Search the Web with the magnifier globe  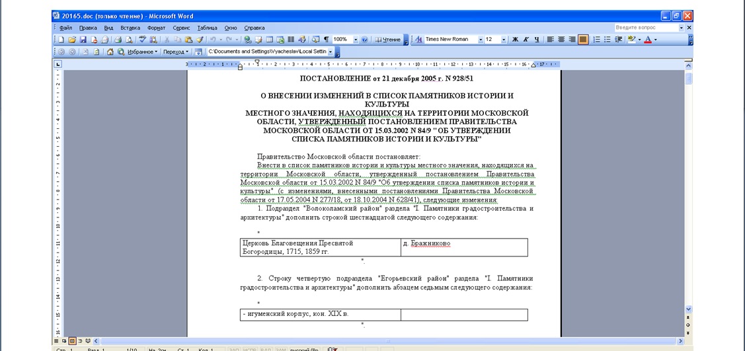pyautogui.click(x=121, y=52)
